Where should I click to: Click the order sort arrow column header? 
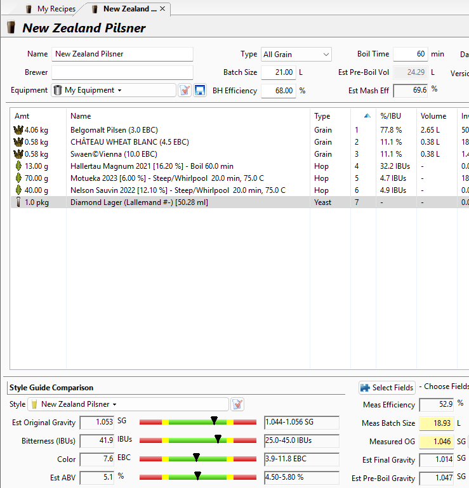364,116
